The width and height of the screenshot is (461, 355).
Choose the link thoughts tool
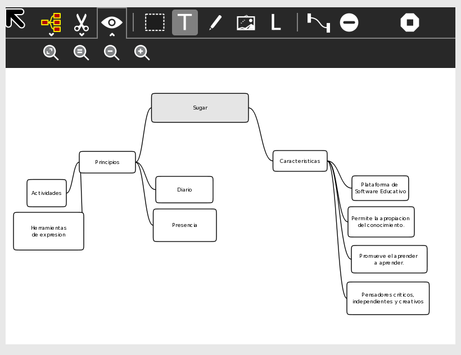click(x=318, y=22)
